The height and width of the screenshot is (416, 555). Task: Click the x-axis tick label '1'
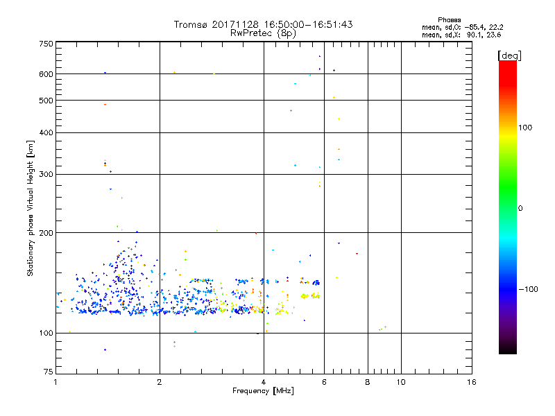pyautogui.click(x=55, y=382)
